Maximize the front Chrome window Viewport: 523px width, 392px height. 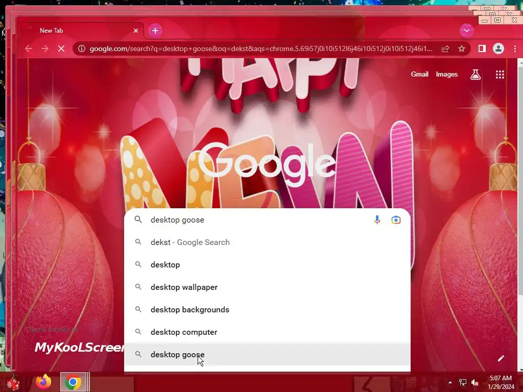[x=497, y=20]
